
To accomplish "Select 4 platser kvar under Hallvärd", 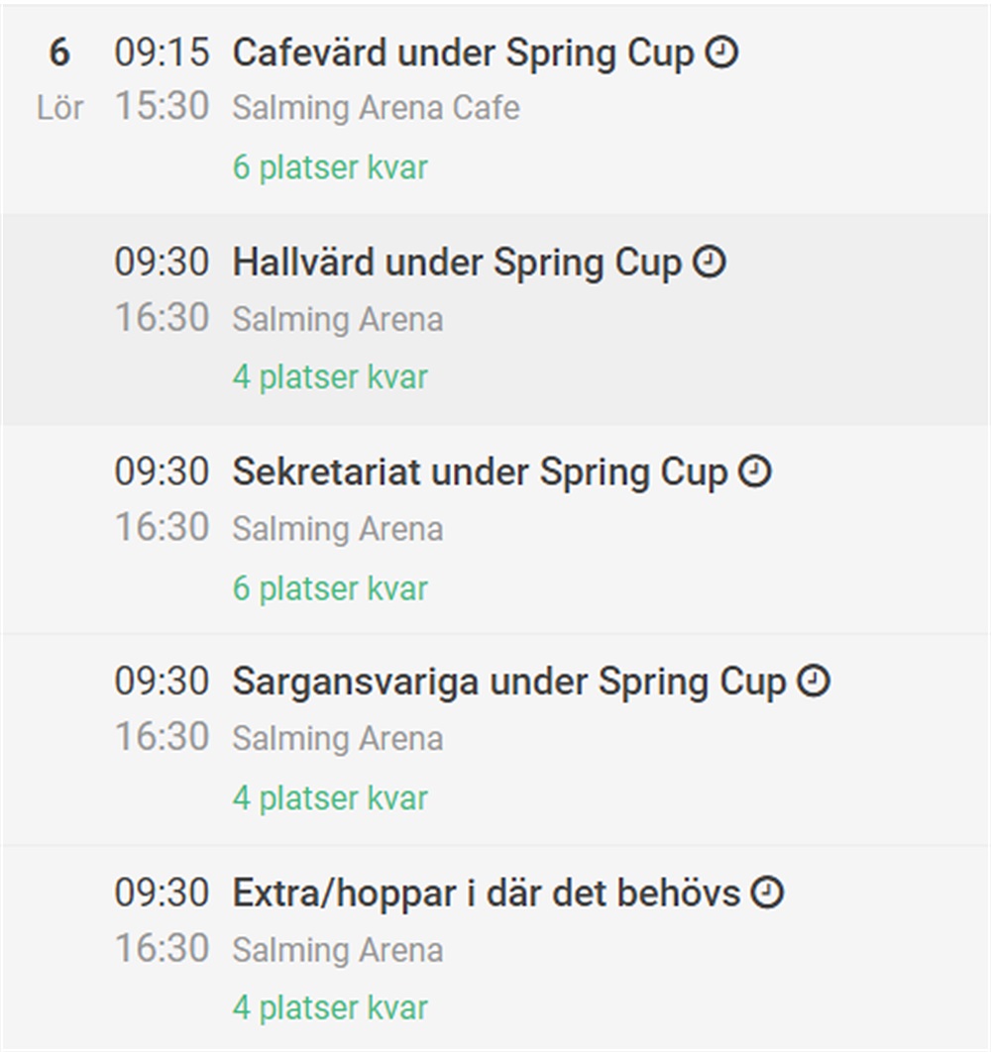I will 330,377.
